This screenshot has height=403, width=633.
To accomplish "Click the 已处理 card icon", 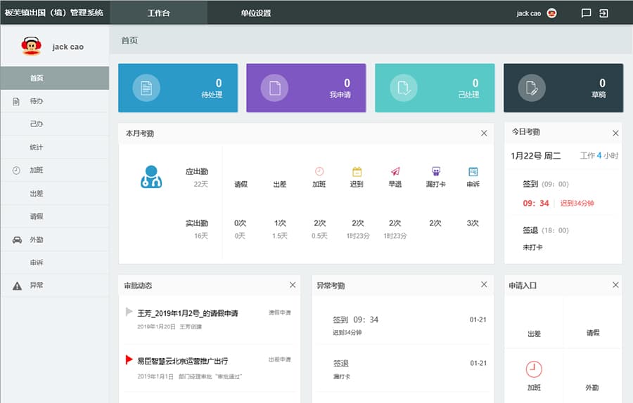I will 403,88.
